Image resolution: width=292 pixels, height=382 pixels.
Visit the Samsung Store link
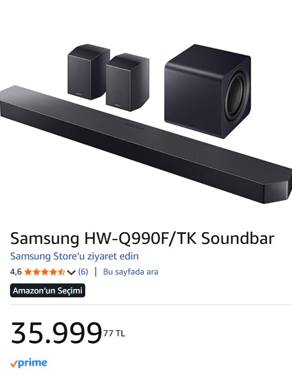74,256
